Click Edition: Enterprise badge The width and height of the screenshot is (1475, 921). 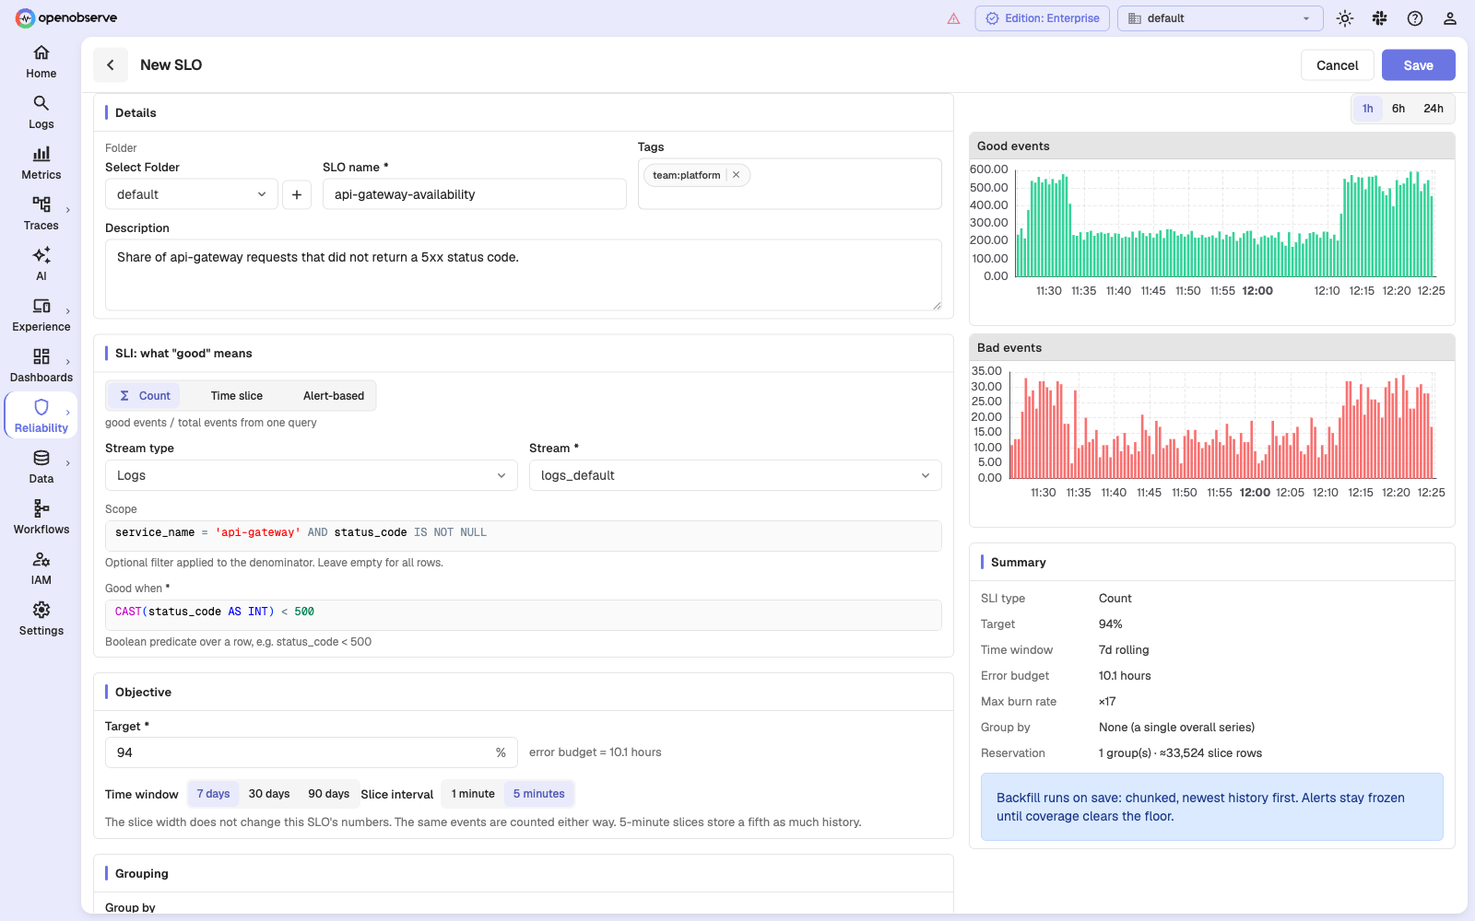coord(1043,18)
